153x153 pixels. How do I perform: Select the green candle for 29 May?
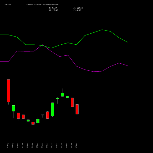pyautogui.click(x=13, y=108)
